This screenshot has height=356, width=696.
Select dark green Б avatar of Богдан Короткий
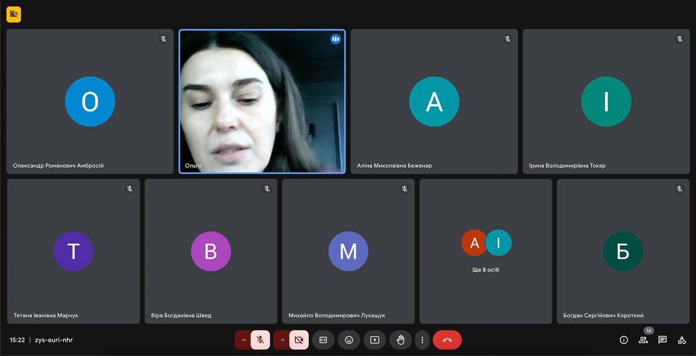point(623,251)
